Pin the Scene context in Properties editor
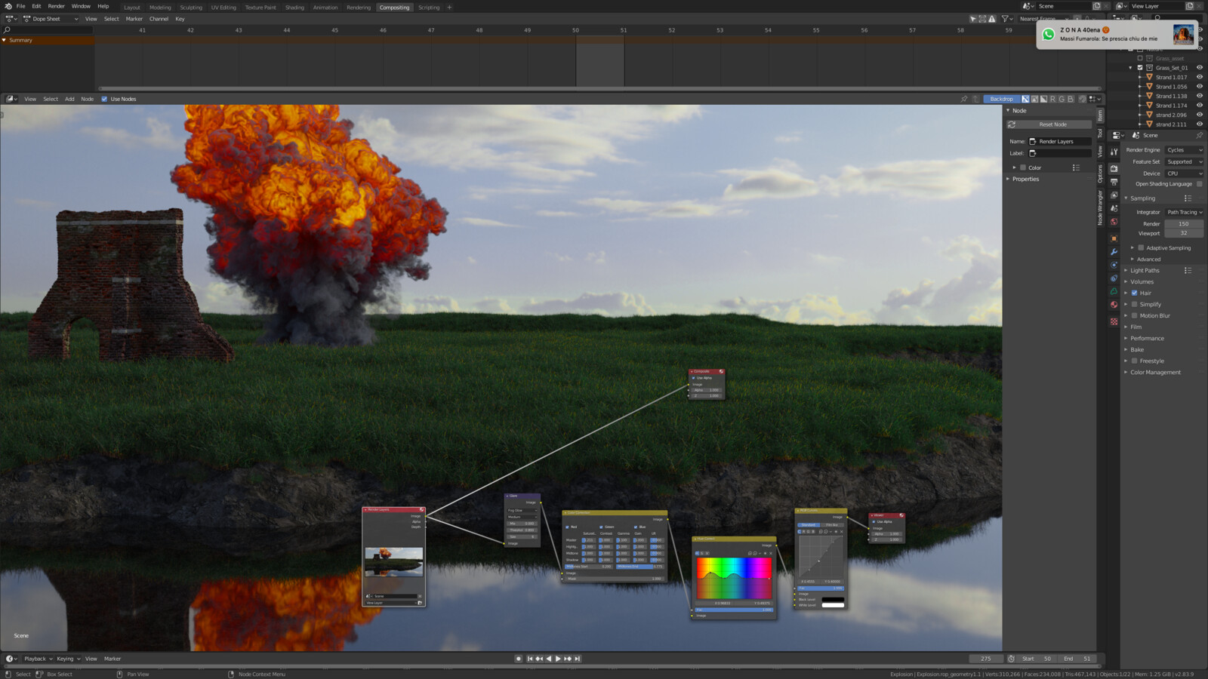Image resolution: width=1208 pixels, height=679 pixels. 1199,135
